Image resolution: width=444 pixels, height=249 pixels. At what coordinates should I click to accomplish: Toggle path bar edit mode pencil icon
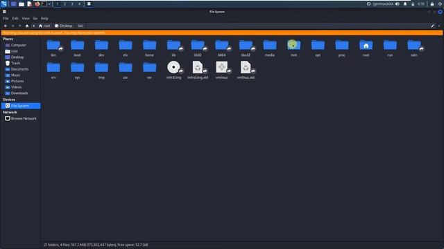(432, 26)
